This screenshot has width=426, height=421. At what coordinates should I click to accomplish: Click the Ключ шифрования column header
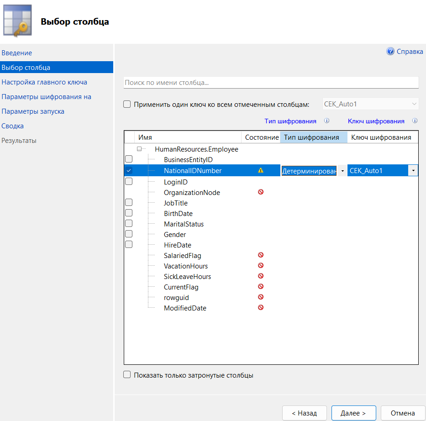point(383,137)
